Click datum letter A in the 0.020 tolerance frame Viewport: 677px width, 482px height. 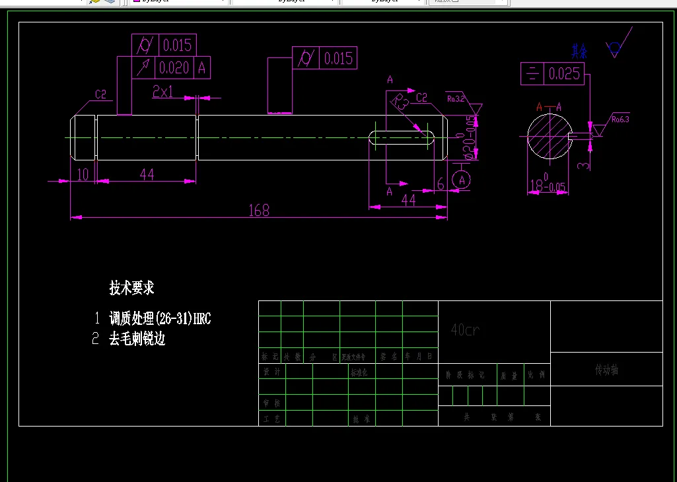(x=202, y=68)
